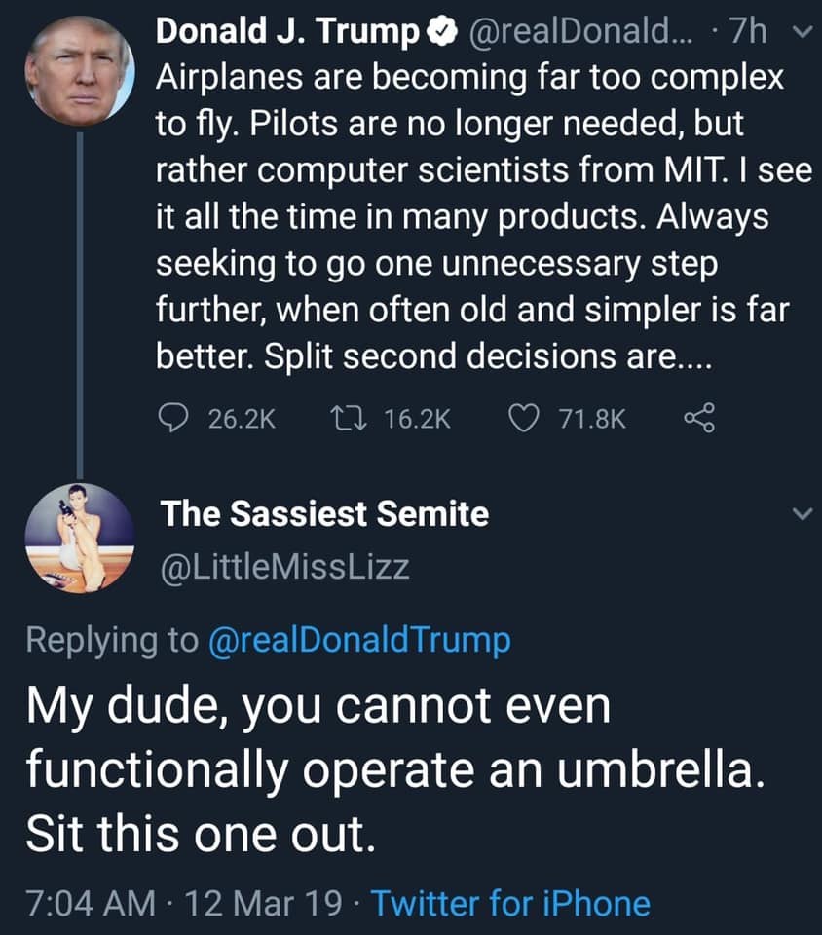This screenshot has height=935, width=822.
Task: Click The Sassiest Semite display name
Action: 324,513
